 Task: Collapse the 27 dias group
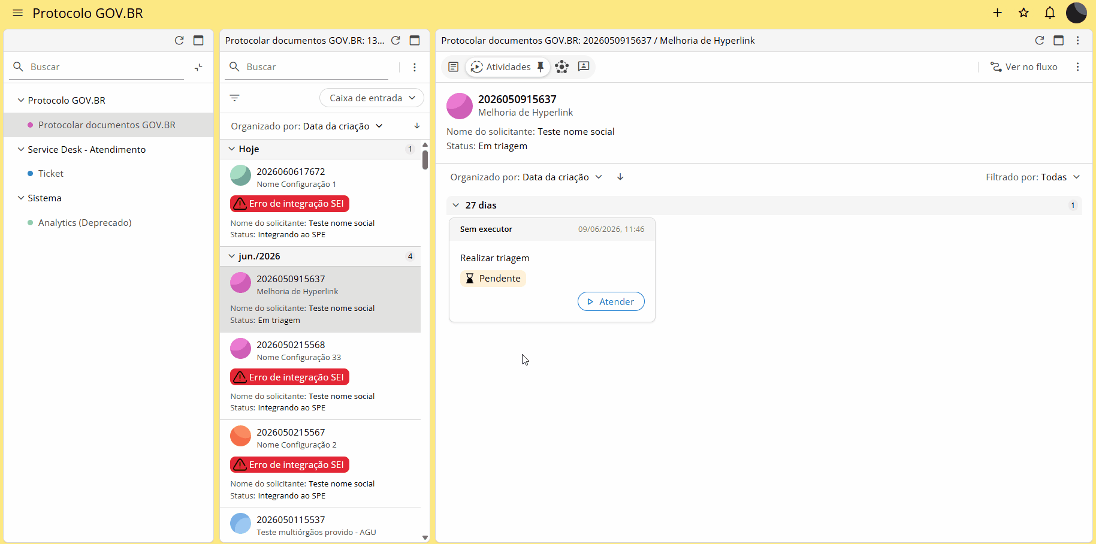tap(456, 205)
